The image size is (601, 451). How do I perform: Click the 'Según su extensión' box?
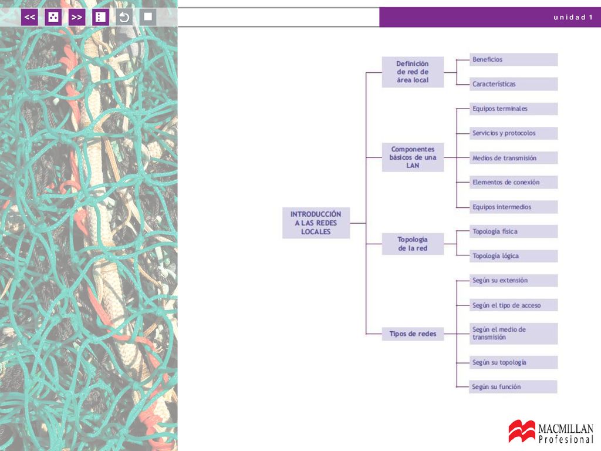click(x=514, y=280)
